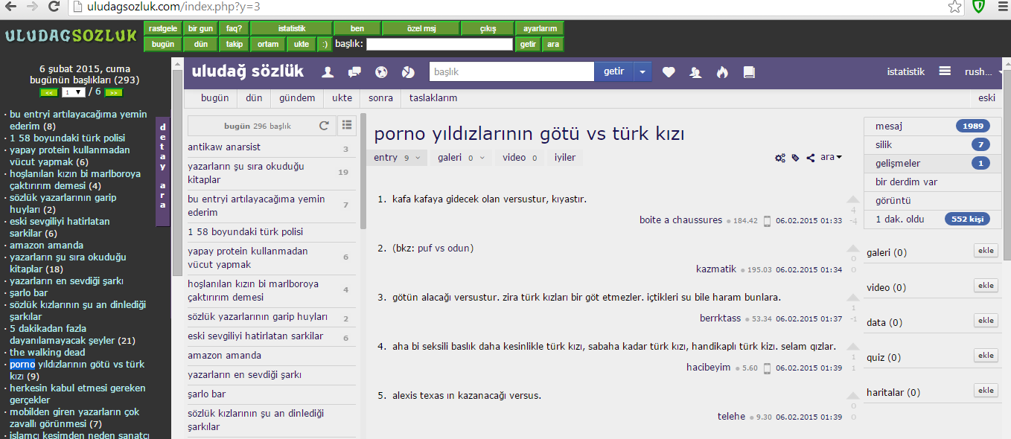Open istatistik link in purple header
Screen dimensions: 1011x439
(905, 72)
